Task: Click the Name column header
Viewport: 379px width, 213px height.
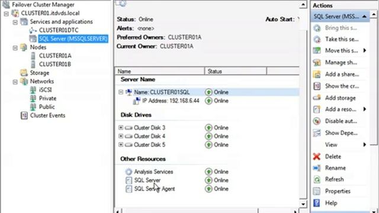Action: click(160, 71)
